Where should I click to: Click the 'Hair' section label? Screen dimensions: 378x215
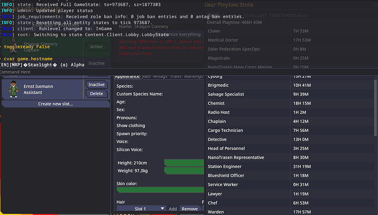coord(121,202)
